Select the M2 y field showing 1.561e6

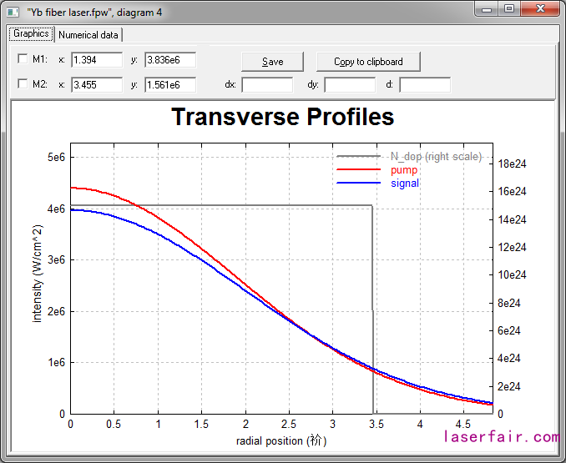pyautogui.click(x=170, y=85)
